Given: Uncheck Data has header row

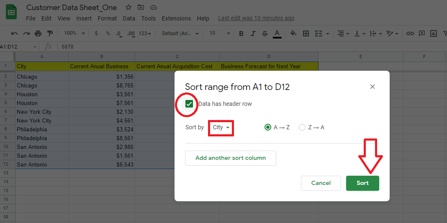Looking at the screenshot, I should pos(189,104).
